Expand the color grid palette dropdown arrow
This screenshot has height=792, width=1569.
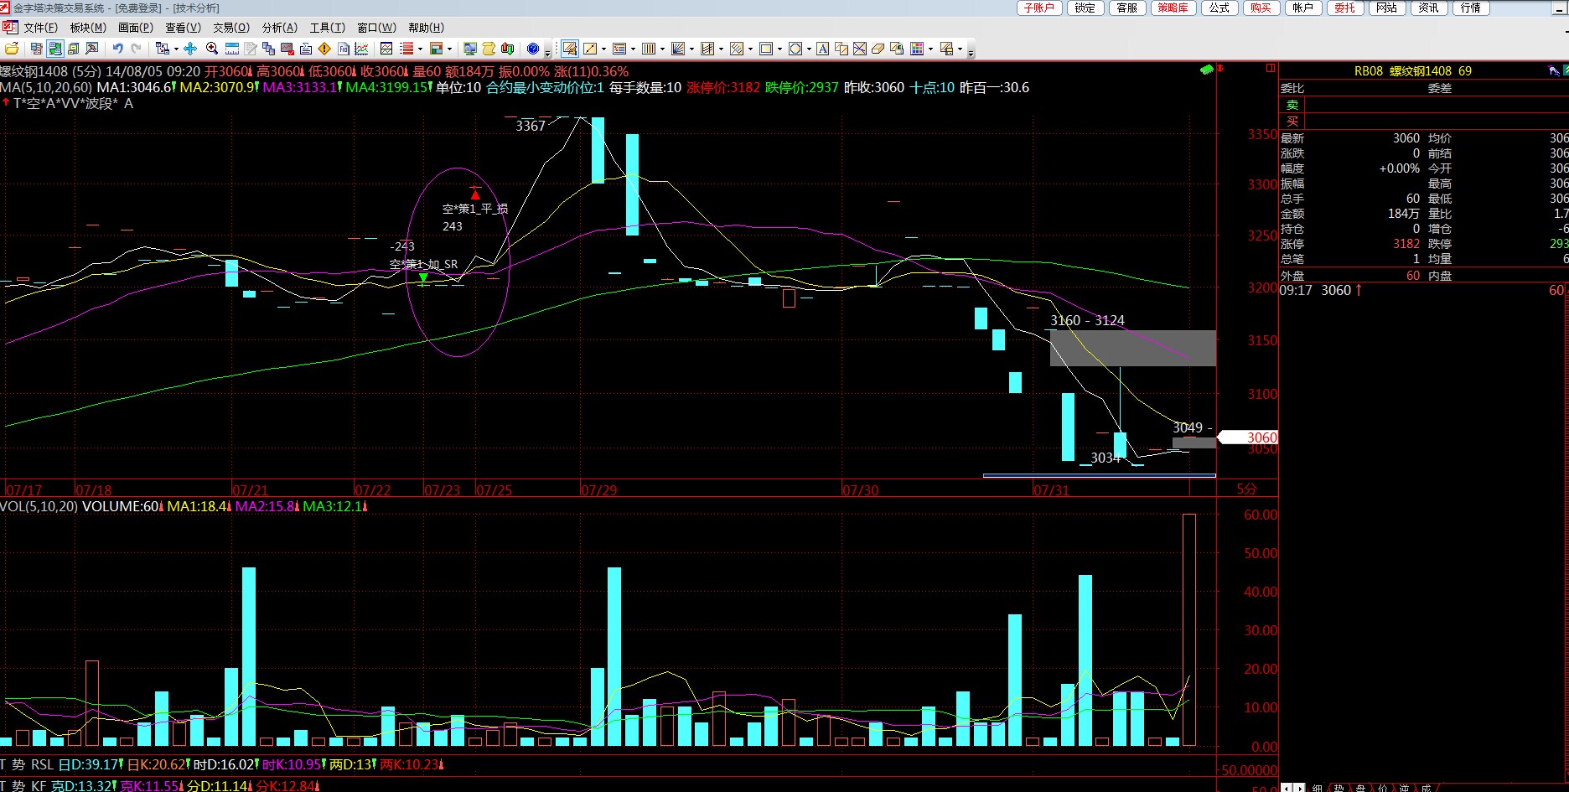pos(930,49)
